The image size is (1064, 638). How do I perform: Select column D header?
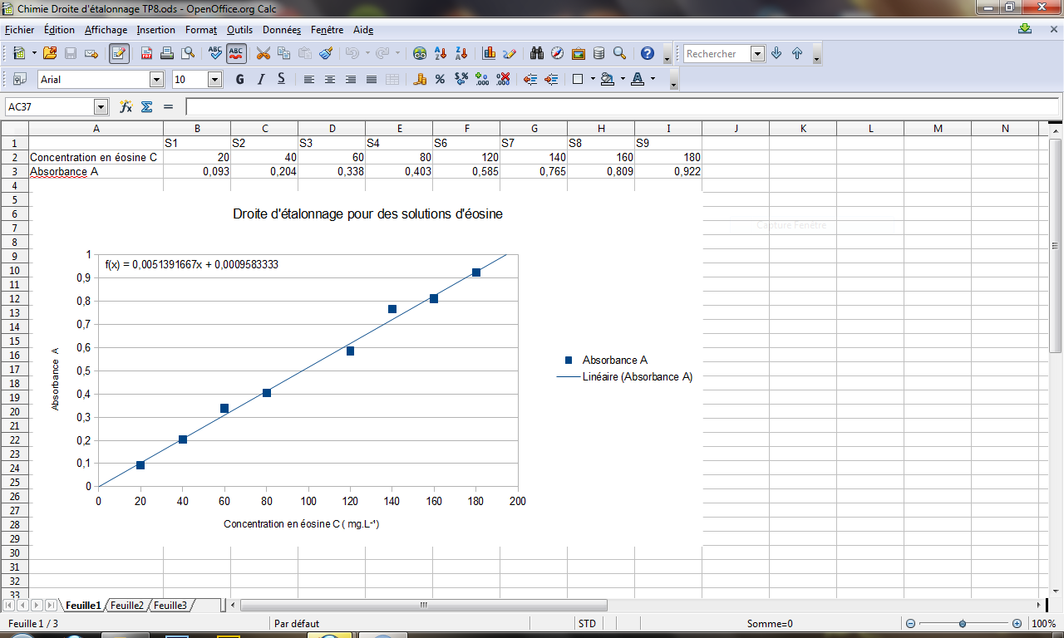[332, 128]
